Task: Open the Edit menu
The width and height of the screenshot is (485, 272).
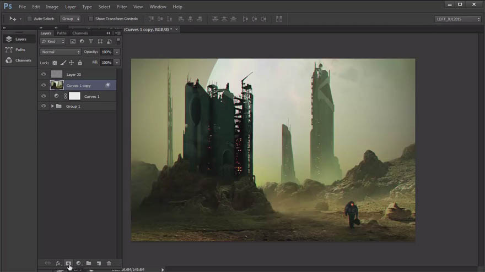Action: [x=36, y=7]
